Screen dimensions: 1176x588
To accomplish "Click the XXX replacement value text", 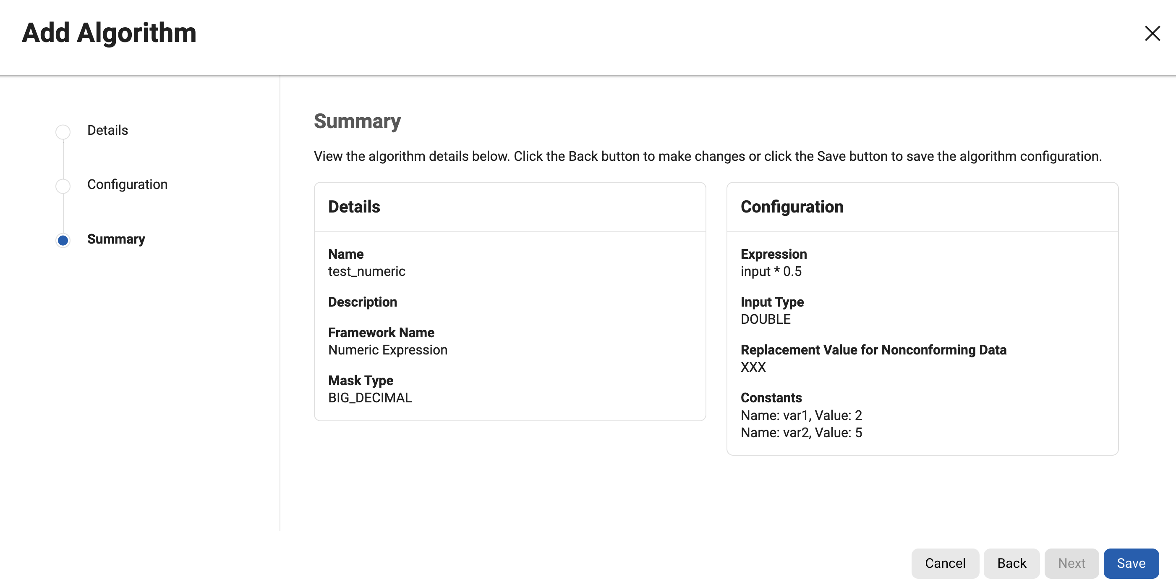I will coord(753,367).
